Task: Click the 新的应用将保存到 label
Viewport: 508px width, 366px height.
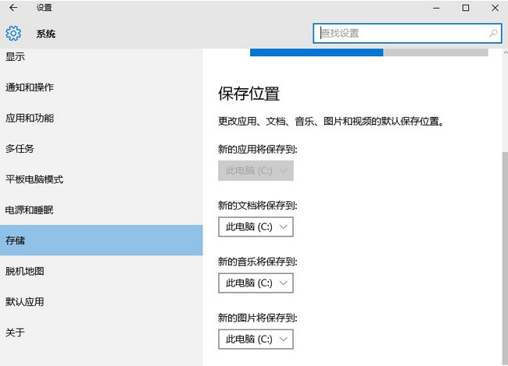Action: 258,149
